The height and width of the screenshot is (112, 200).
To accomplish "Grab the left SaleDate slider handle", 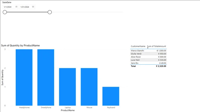I will (x=5, y=12).
